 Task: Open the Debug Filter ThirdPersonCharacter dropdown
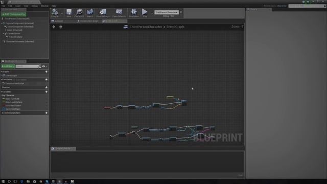click(167, 12)
